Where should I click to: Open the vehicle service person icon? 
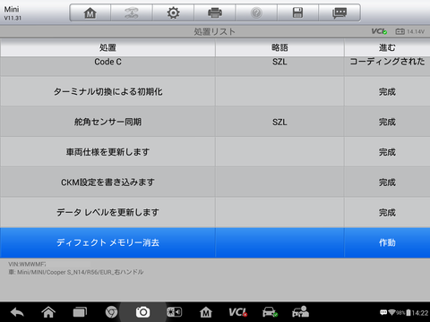pos(300,312)
